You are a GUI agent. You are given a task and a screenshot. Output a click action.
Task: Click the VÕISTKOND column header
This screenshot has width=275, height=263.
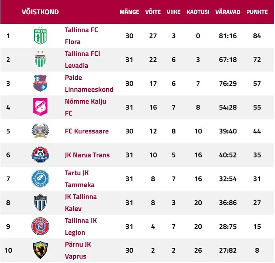pos(40,12)
